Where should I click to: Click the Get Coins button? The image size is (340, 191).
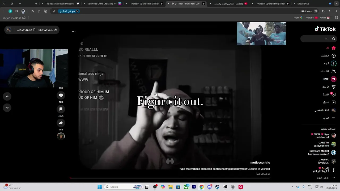point(48,30)
